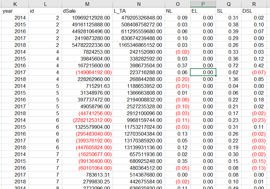Select dSale cell (99136400.00)
The width and height of the screenshot is (270, 189).
tap(87, 161)
